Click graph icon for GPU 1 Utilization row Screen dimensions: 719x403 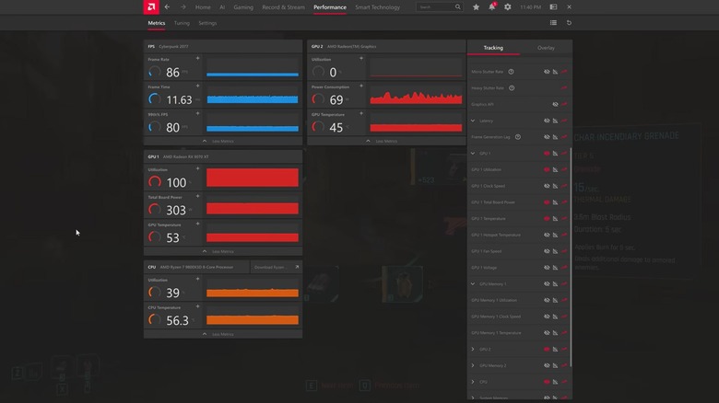click(555, 169)
